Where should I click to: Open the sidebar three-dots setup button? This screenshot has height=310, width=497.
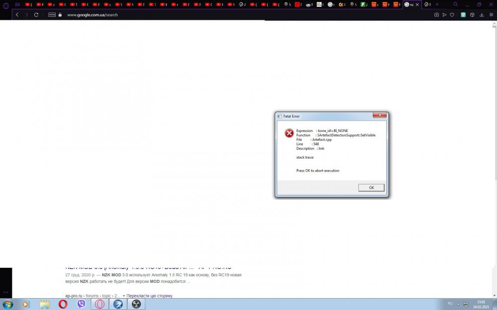(5, 292)
